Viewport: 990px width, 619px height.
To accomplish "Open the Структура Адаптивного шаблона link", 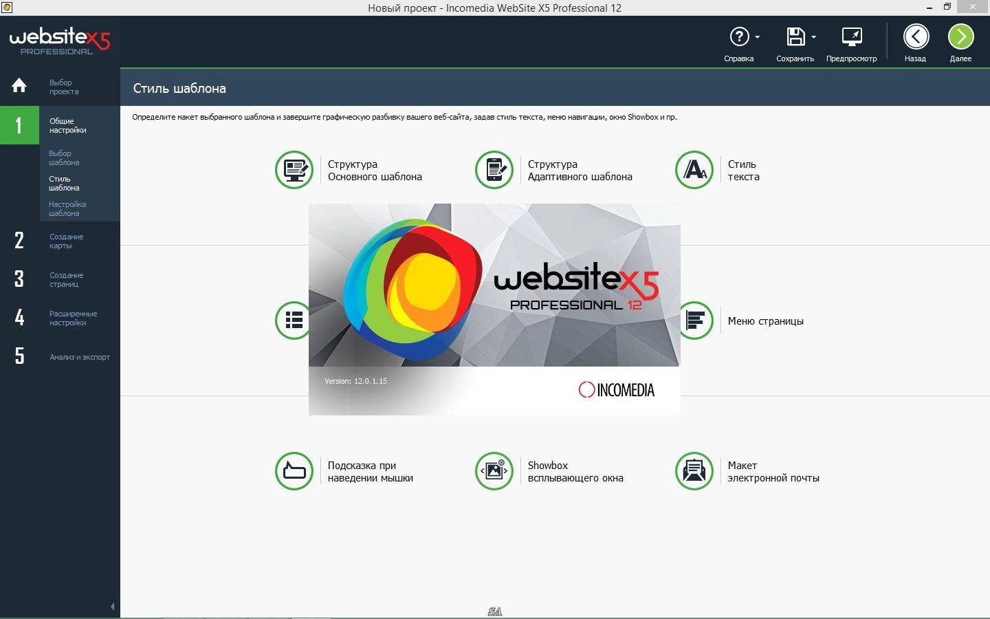I will [x=580, y=171].
